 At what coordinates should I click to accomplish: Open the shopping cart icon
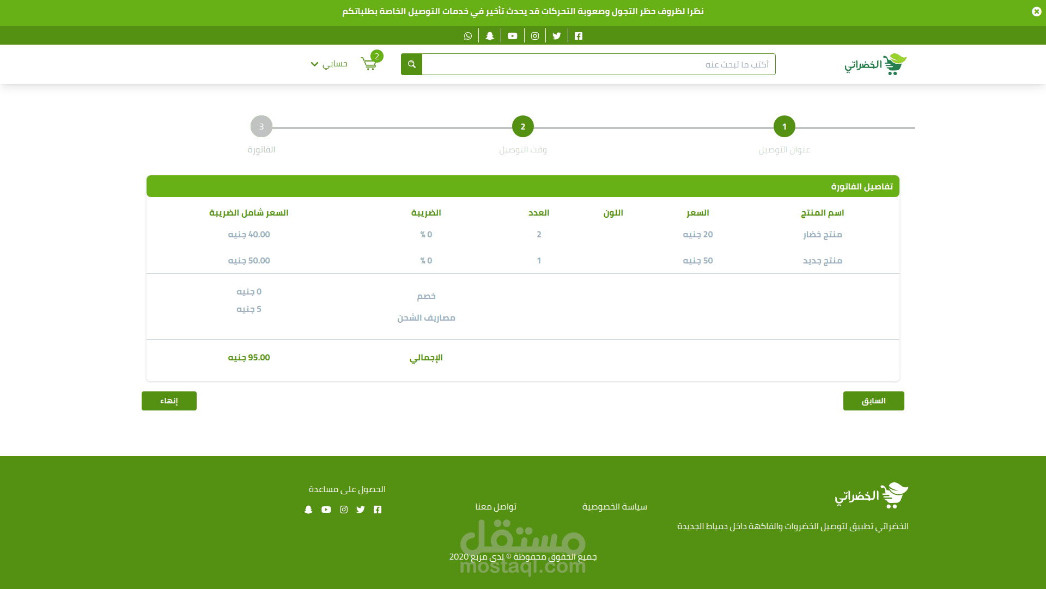(369, 64)
